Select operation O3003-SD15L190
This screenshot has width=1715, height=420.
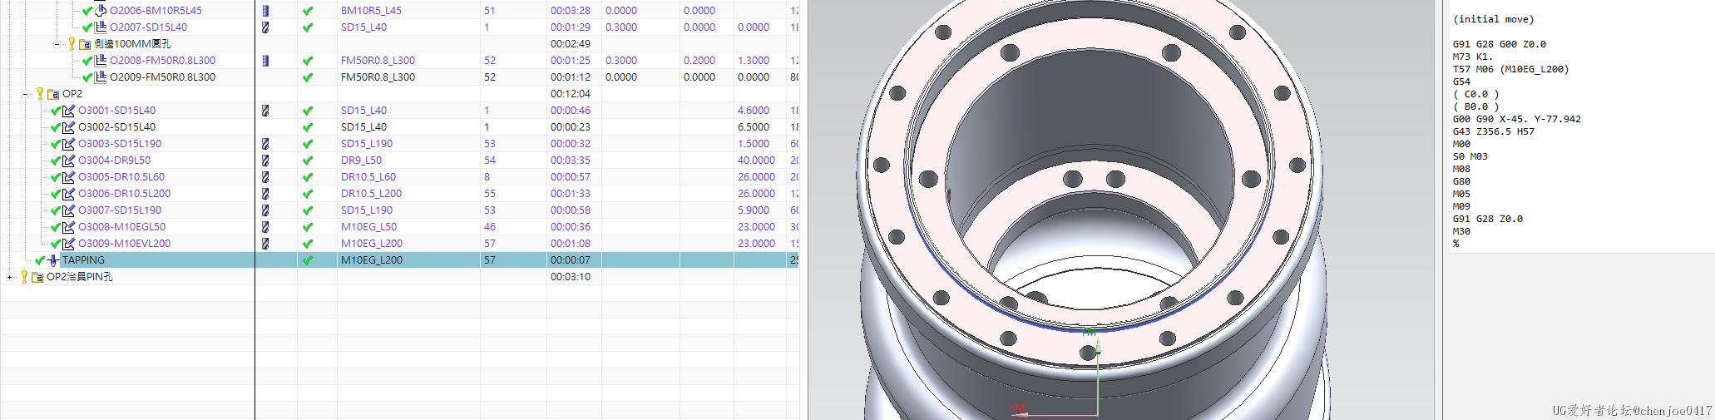coord(120,144)
